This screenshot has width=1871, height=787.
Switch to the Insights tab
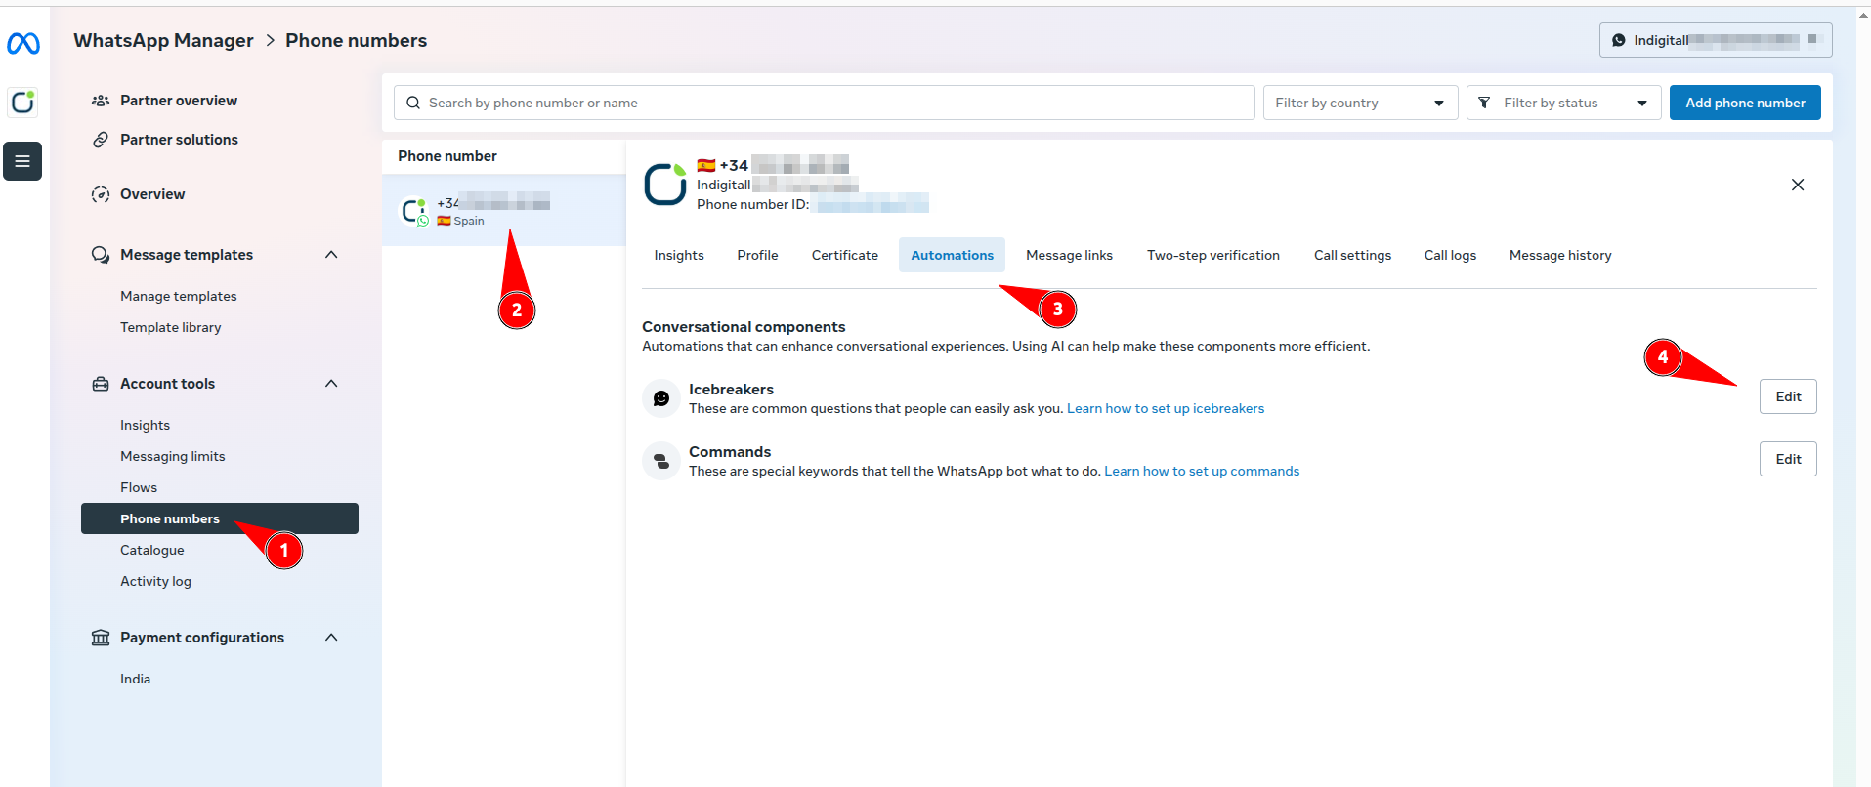point(679,255)
